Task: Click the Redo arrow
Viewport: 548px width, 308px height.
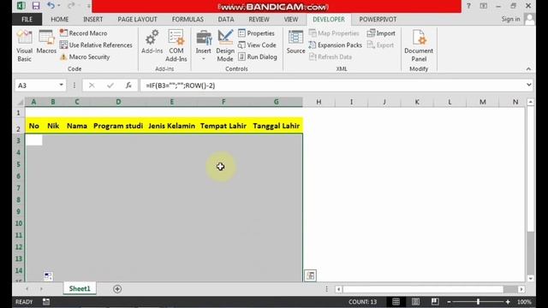Action: coord(71,6)
